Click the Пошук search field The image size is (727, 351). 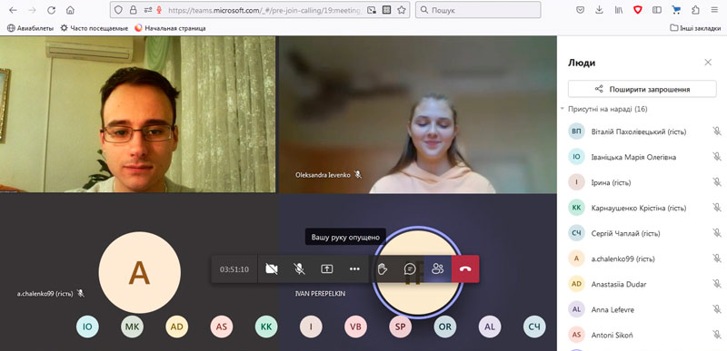point(478,10)
